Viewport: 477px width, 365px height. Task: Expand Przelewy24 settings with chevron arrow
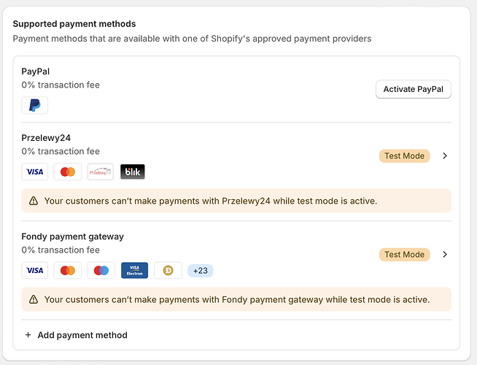[x=446, y=155]
